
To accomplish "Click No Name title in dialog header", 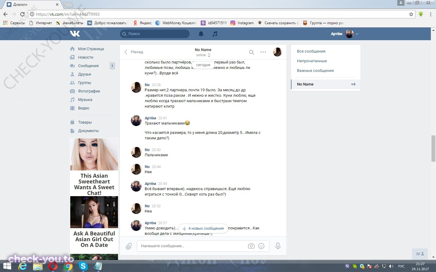I will [x=203, y=50].
